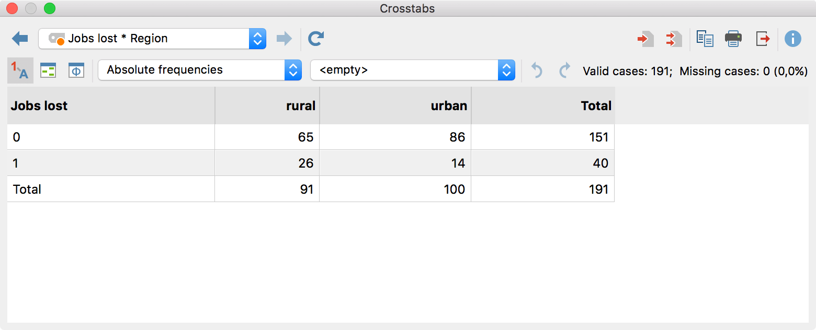Click the grayed forward arrow
816x330 pixels.
click(284, 39)
